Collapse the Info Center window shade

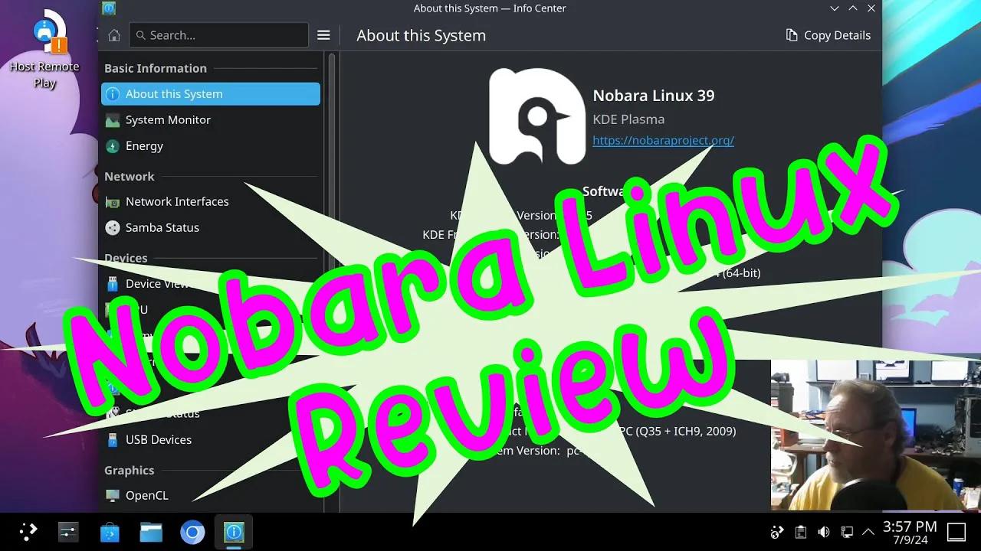tap(852, 8)
